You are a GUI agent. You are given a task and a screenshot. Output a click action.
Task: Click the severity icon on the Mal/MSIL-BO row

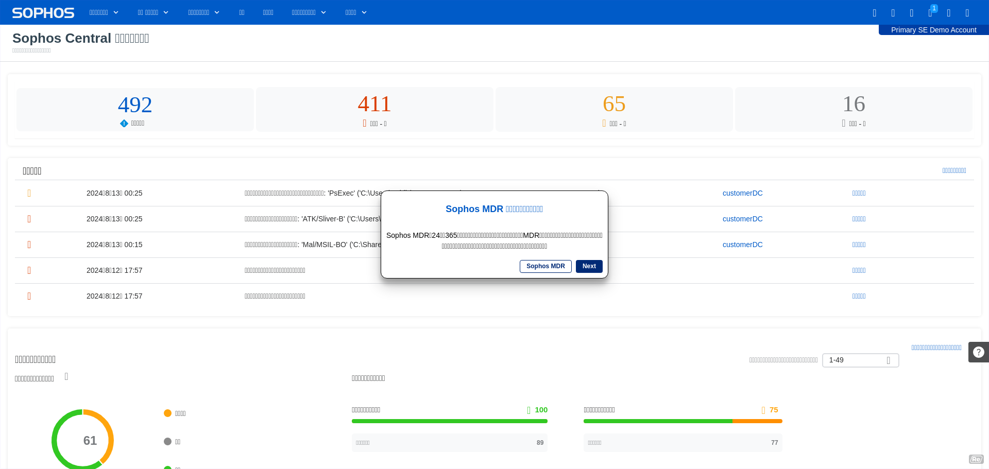29,245
